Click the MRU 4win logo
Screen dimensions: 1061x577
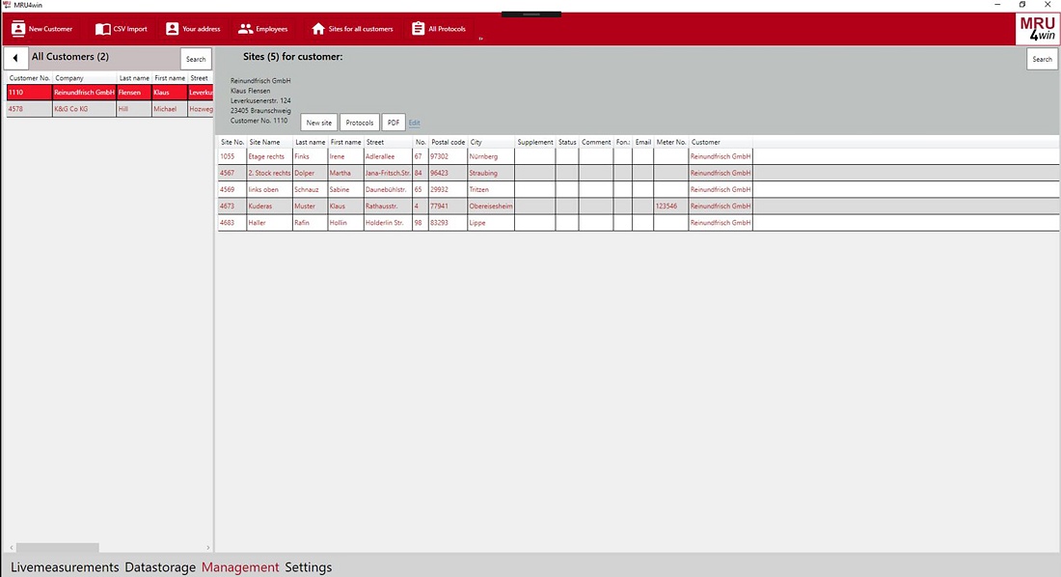[1037, 29]
